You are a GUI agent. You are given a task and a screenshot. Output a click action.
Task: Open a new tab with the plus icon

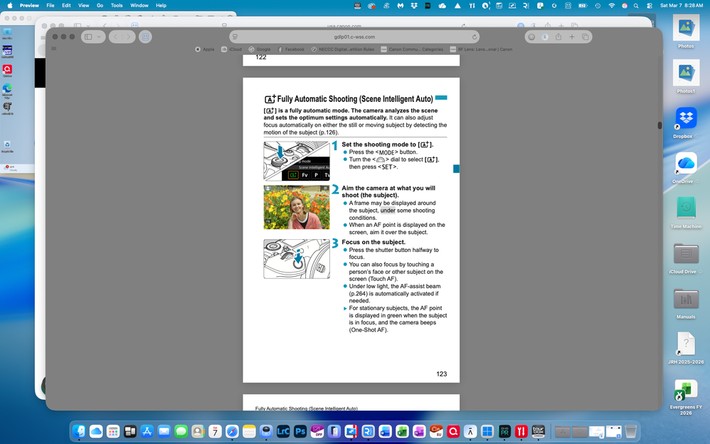(x=572, y=37)
